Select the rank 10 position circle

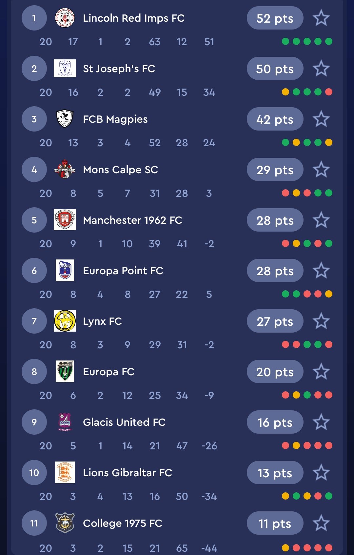(x=34, y=473)
